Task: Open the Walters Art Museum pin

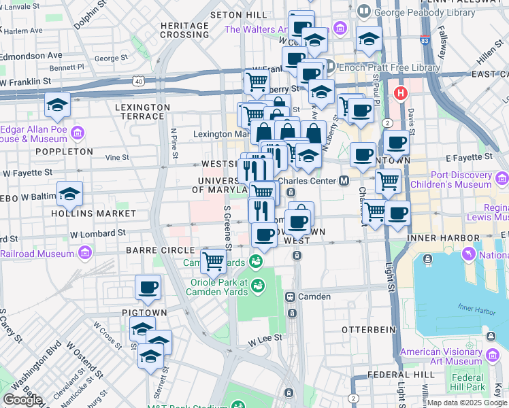Action: pyautogui.click(x=340, y=29)
